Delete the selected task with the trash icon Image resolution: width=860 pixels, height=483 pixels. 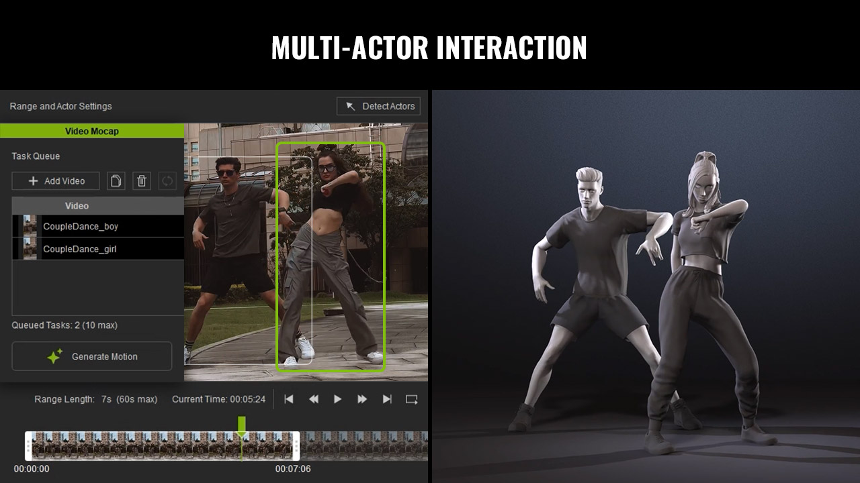(x=142, y=181)
